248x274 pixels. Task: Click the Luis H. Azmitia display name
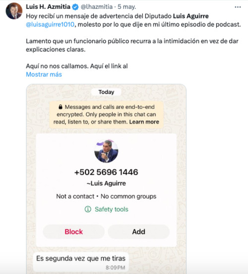tap(48, 7)
